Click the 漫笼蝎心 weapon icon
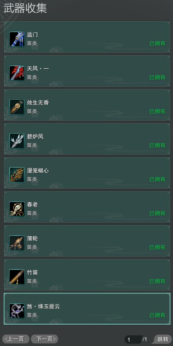The height and width of the screenshot is (346, 173). tap(17, 175)
